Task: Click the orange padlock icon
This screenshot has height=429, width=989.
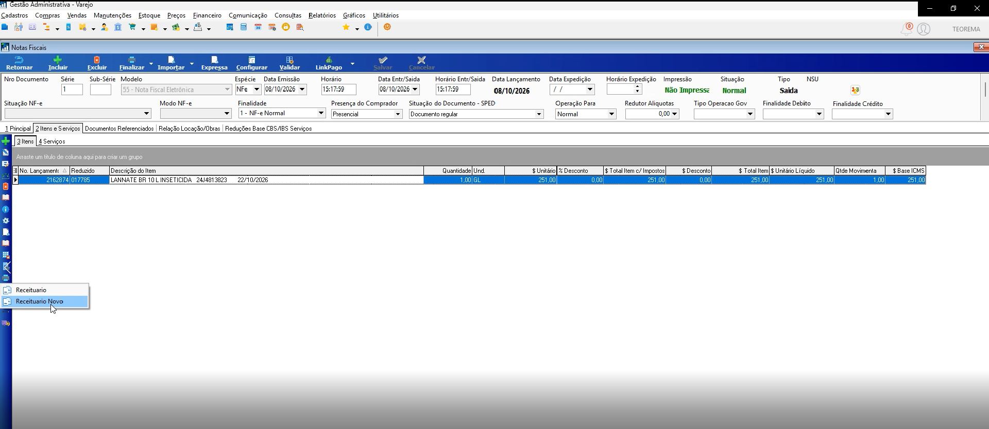Action: 286,27
